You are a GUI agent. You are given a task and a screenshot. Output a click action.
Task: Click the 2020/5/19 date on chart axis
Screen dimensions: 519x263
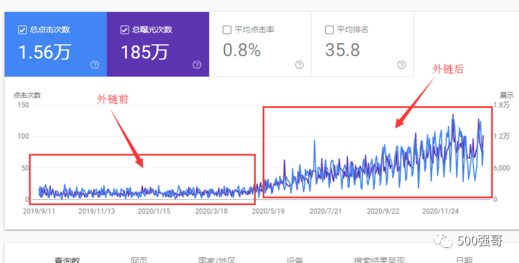[x=268, y=211]
